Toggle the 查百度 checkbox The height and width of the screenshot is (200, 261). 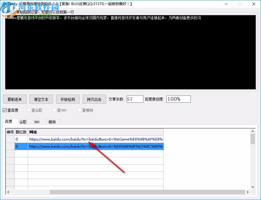(x=11, y=110)
